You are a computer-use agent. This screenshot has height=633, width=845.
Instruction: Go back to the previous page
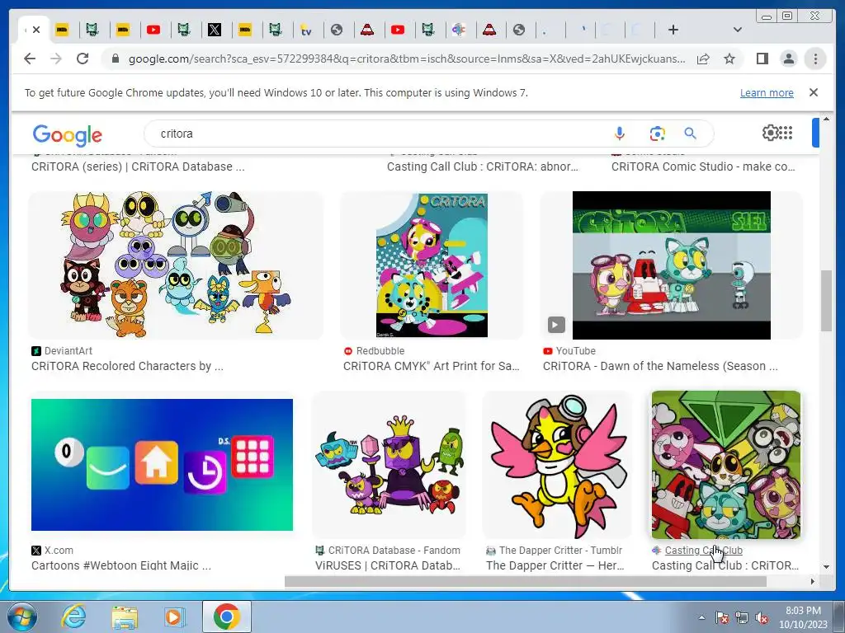click(30, 59)
